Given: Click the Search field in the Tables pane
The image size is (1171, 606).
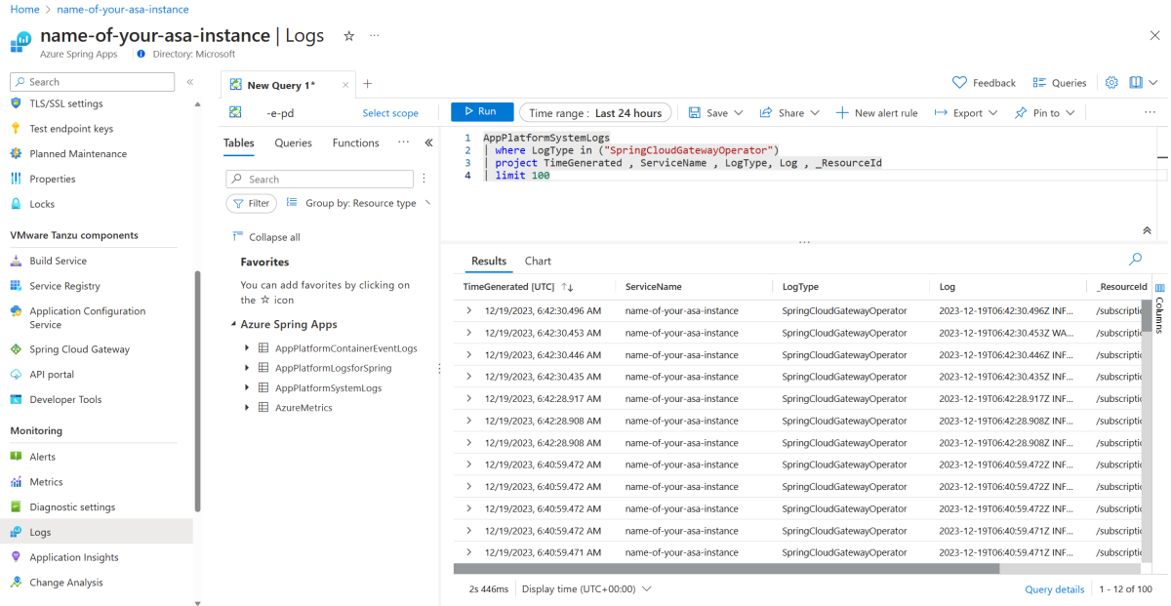Looking at the screenshot, I should 320,180.
